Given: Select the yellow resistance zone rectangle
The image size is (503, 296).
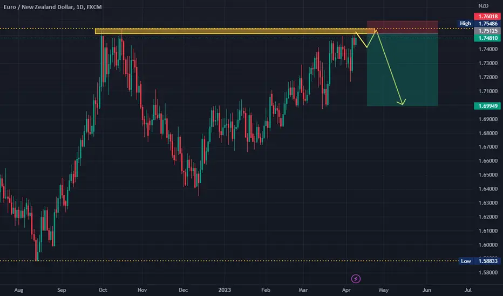Looking at the screenshot, I should (235, 31).
